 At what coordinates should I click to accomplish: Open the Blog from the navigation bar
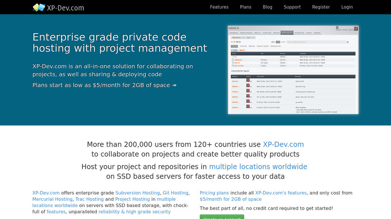click(x=267, y=7)
